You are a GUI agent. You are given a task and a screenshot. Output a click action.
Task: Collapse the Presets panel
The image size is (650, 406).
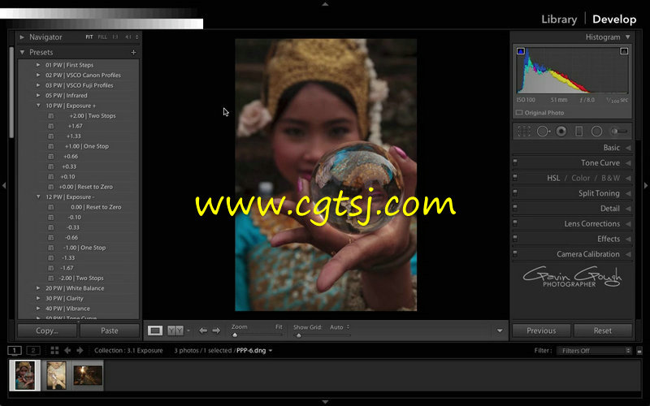[22, 52]
